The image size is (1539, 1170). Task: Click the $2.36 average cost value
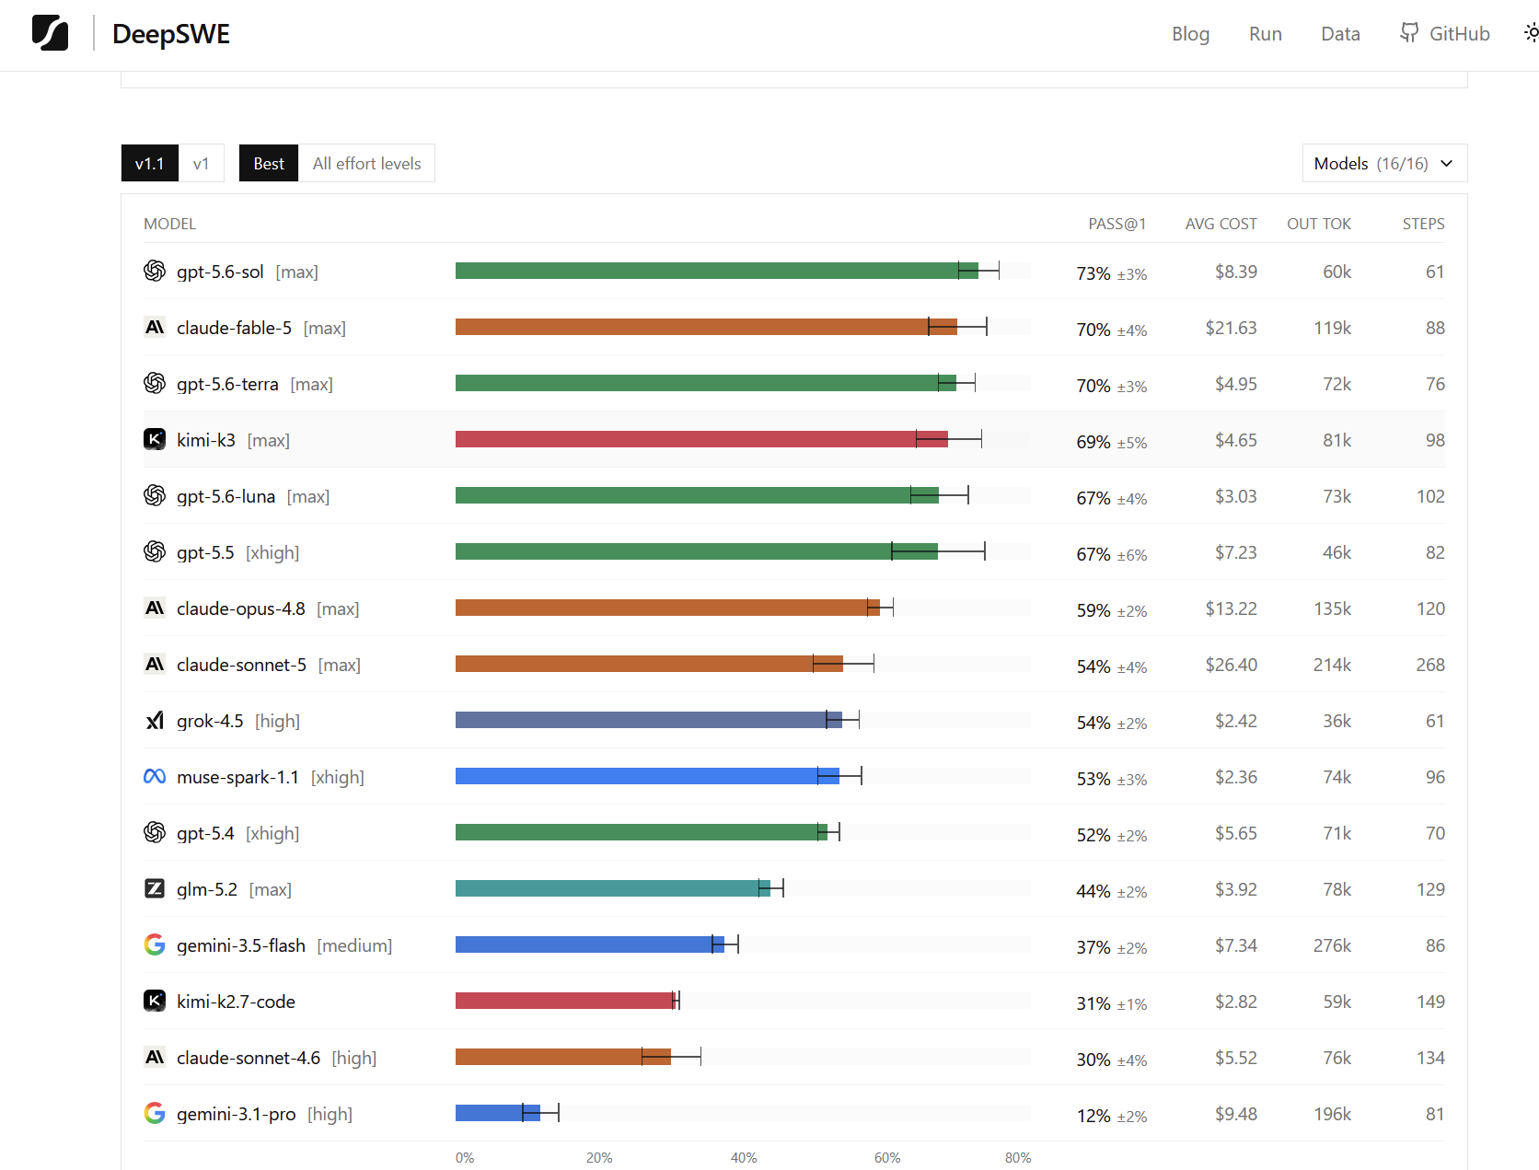pos(1236,777)
